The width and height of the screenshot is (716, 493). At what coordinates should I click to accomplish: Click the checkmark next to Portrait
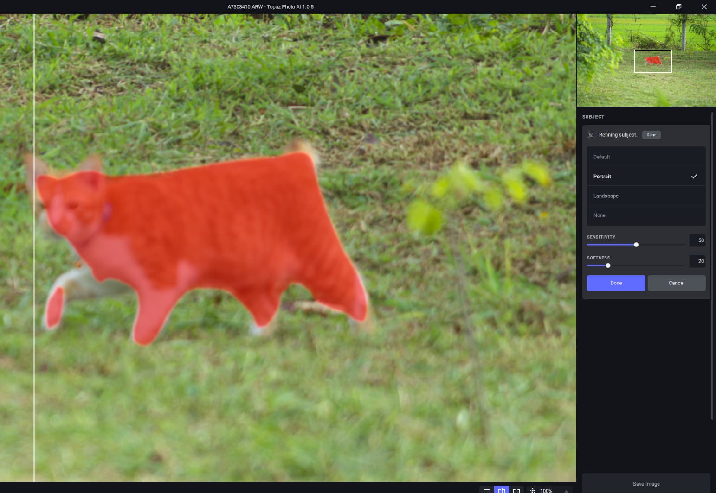tap(694, 177)
